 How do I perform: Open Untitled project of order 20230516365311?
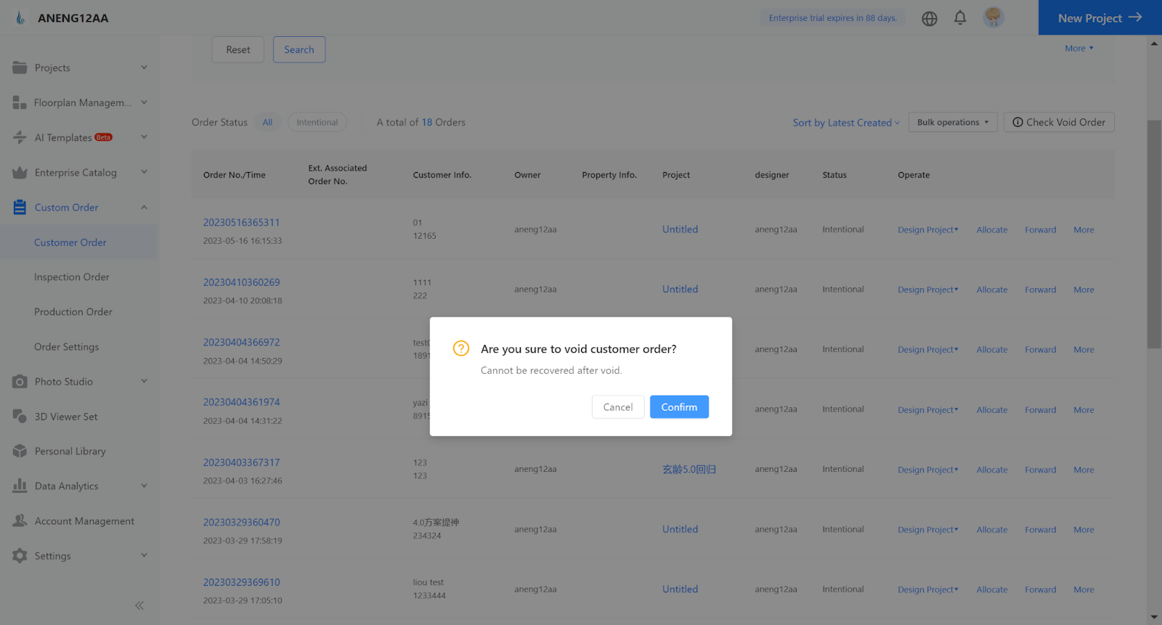tap(680, 229)
